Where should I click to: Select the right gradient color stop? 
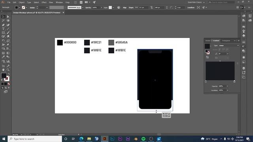[x=234, y=82]
